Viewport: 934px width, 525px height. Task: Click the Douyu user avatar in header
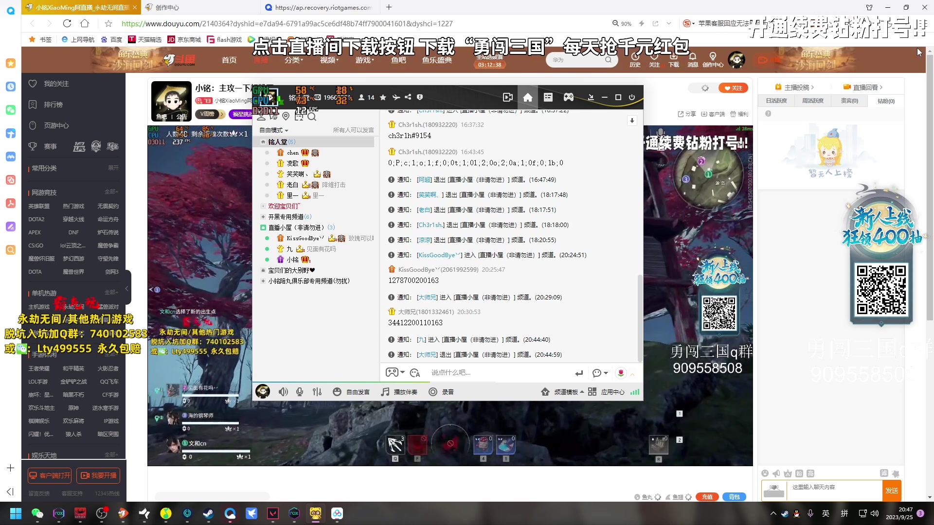click(736, 60)
